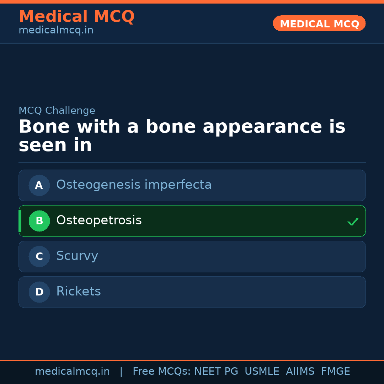The width and height of the screenshot is (384, 384).
Task: Visit medicalmcq.in from the header
Action: click(x=55, y=30)
